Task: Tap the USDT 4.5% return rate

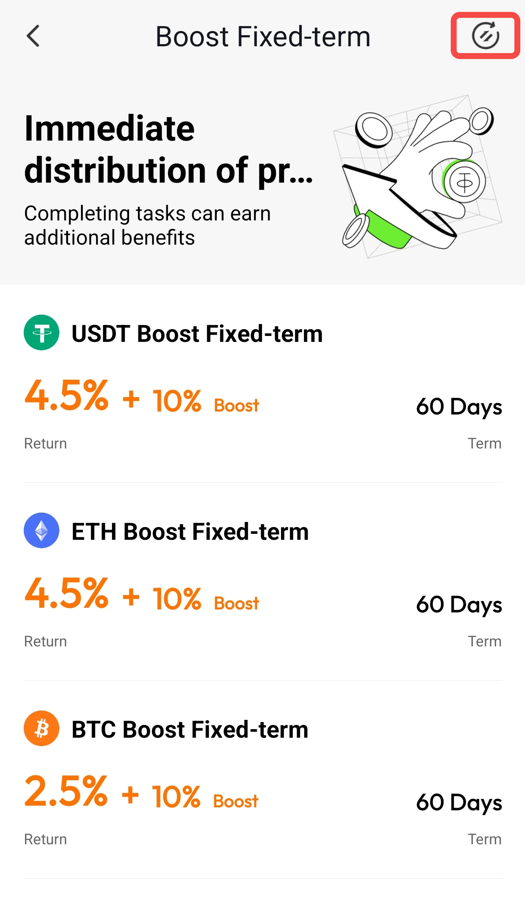Action: click(x=67, y=396)
